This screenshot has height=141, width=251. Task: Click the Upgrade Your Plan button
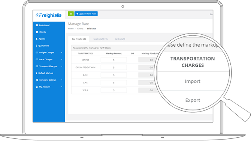point(86,14)
